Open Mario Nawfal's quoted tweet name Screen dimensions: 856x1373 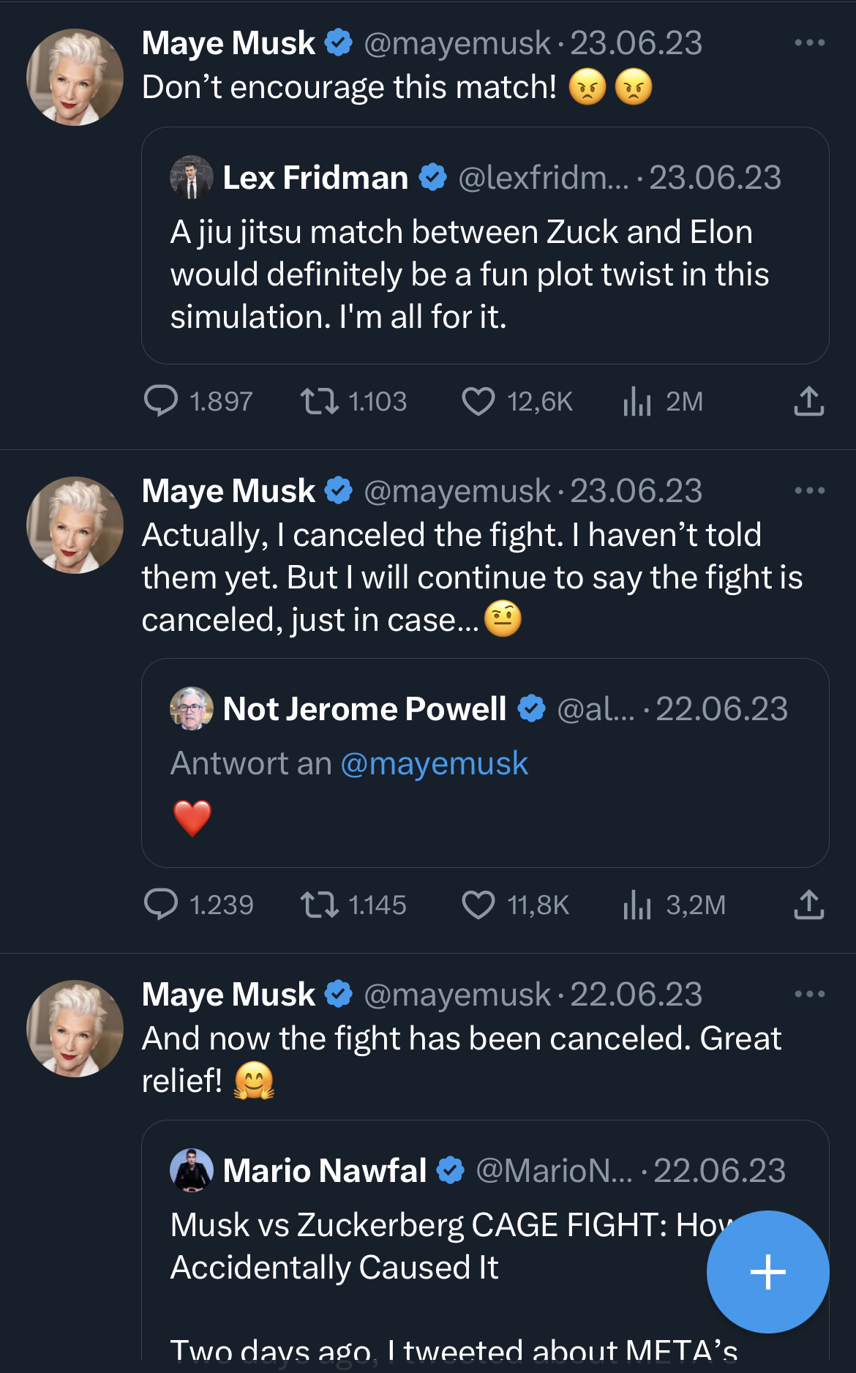[324, 1170]
